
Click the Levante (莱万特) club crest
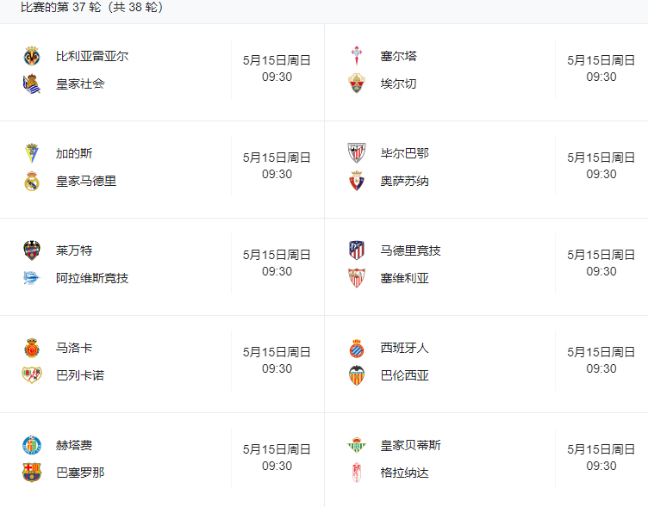(x=32, y=250)
